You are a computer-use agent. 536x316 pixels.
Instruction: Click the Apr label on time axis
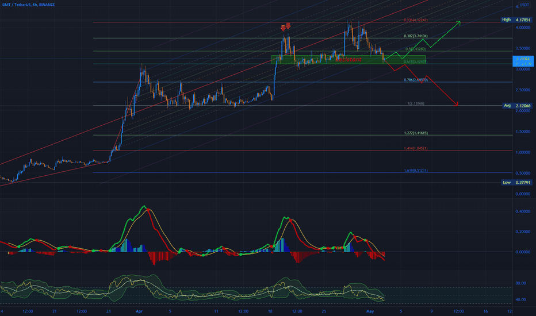[139, 311]
